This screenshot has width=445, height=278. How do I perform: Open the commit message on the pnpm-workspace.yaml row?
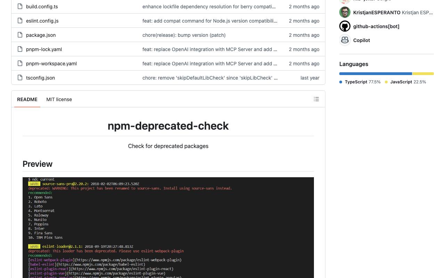coord(210,64)
